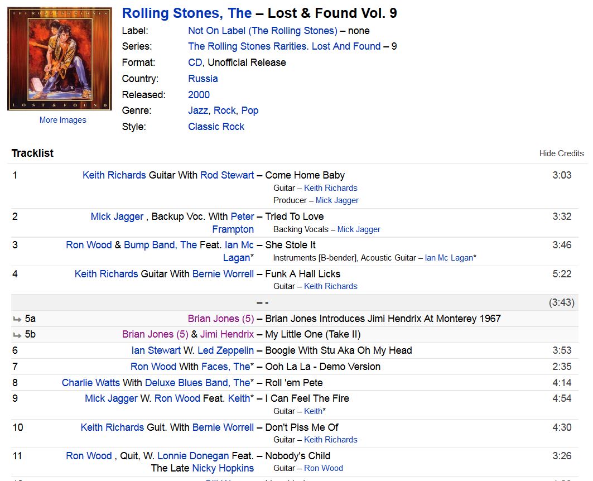
Task: Open Peter Frampton link on track 2
Action: [x=233, y=223]
